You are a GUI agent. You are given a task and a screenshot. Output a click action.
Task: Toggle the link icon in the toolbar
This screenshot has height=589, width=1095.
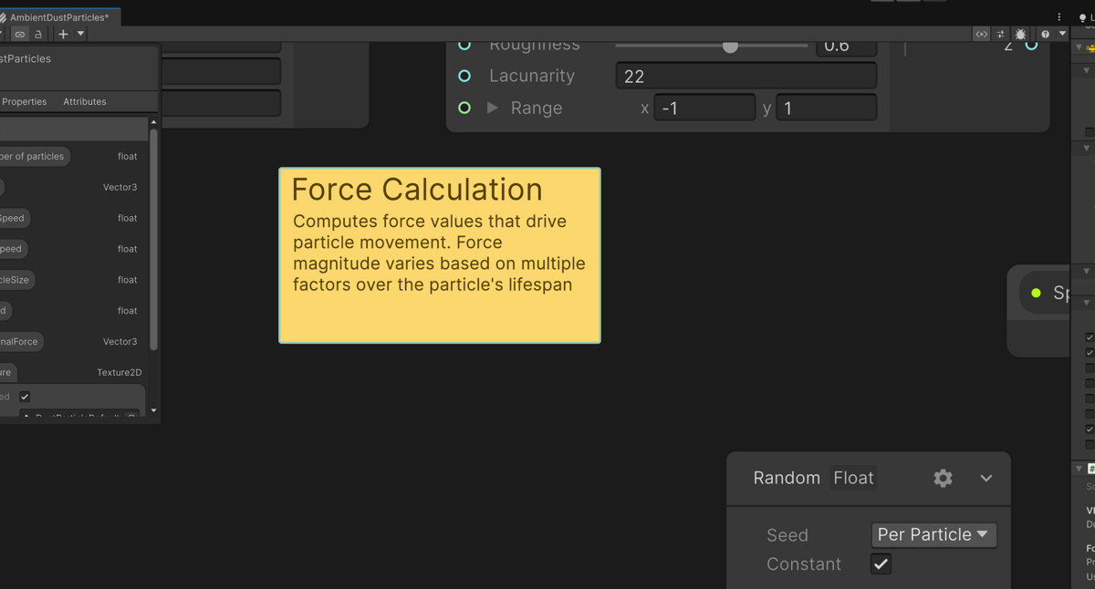click(19, 34)
